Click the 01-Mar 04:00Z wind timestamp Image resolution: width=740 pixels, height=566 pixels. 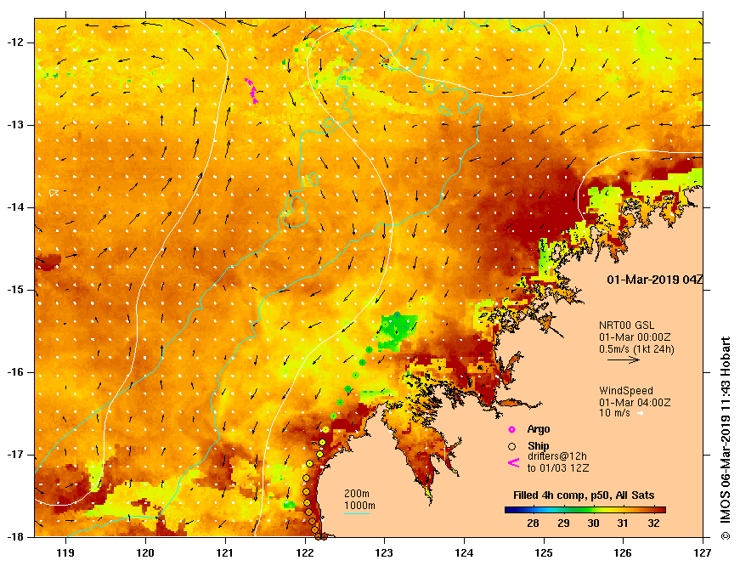(635, 403)
